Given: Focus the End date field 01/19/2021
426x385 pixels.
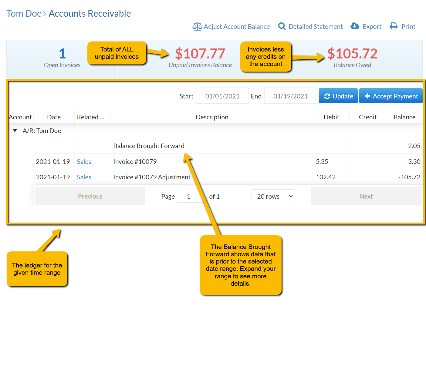Looking at the screenshot, I should 291,96.
